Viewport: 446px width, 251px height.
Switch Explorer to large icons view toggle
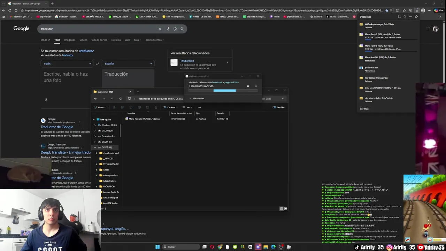(x=286, y=209)
